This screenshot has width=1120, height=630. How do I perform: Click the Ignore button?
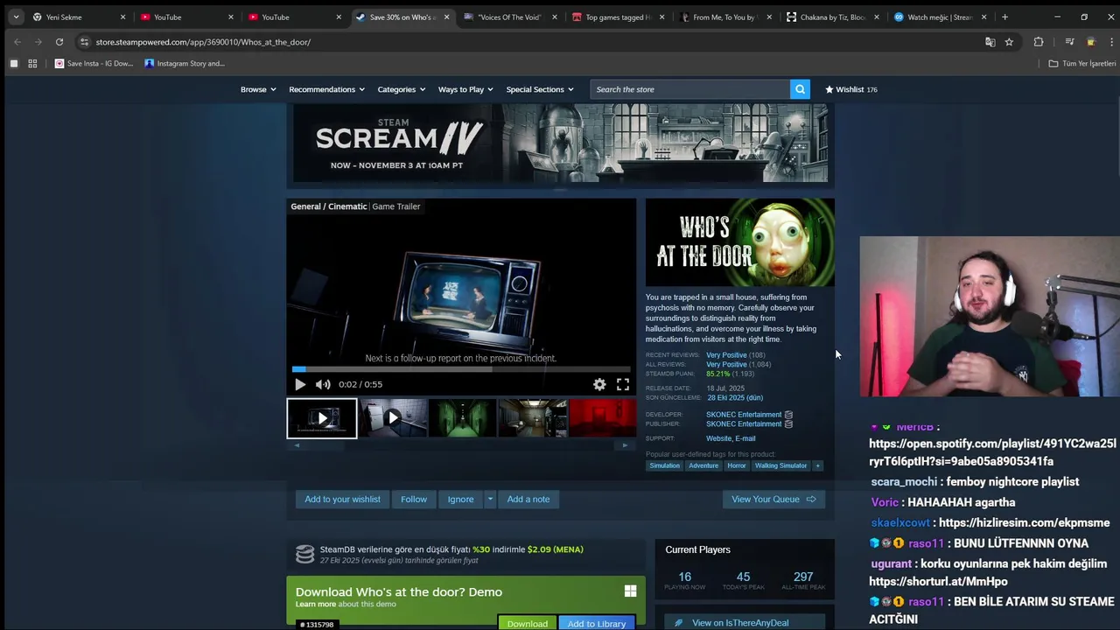tap(460, 499)
